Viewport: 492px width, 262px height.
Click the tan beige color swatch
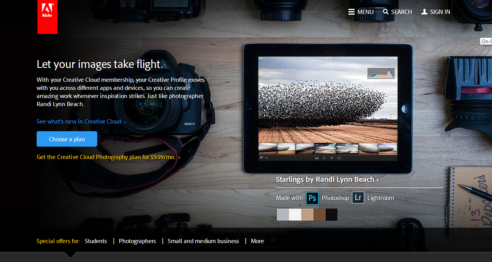[307, 215]
